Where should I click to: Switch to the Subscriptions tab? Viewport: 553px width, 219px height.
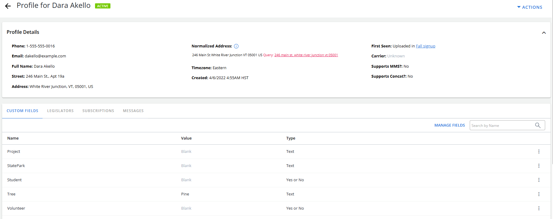(x=98, y=111)
